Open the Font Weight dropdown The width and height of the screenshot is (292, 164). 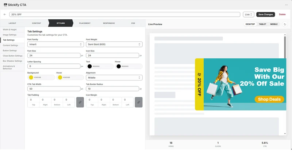[x=114, y=44]
